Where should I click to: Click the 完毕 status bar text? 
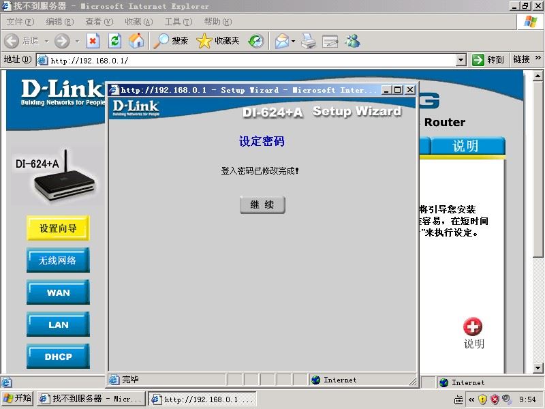130,380
